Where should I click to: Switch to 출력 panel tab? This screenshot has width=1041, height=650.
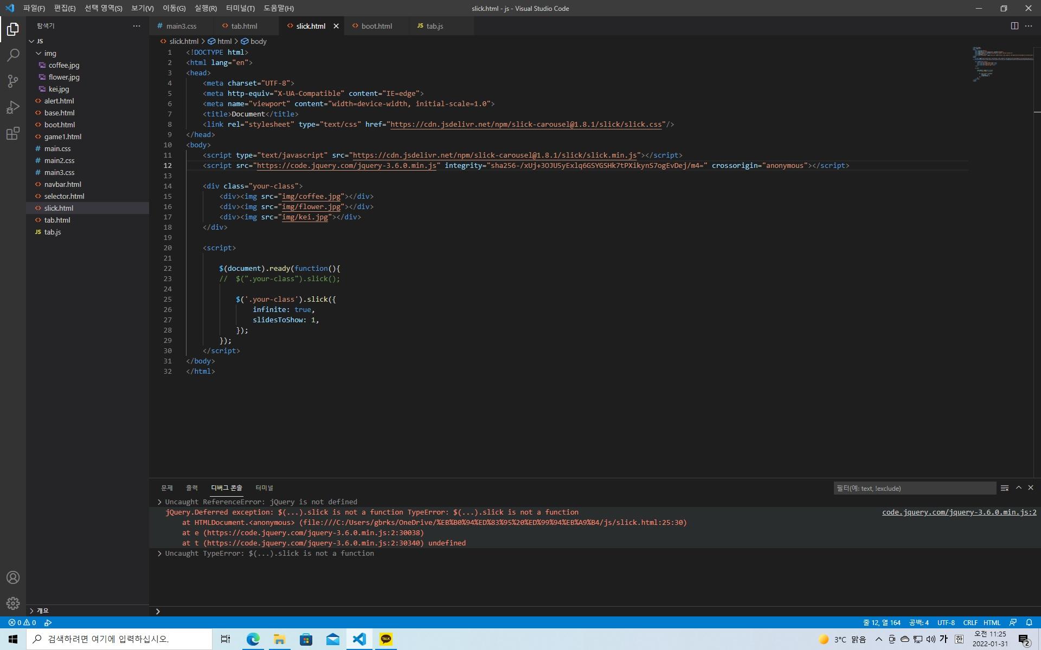(x=192, y=488)
